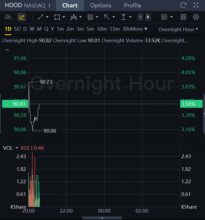Switch to the Options tab
Image resolution: width=205 pixels, height=220 pixels.
point(101,6)
